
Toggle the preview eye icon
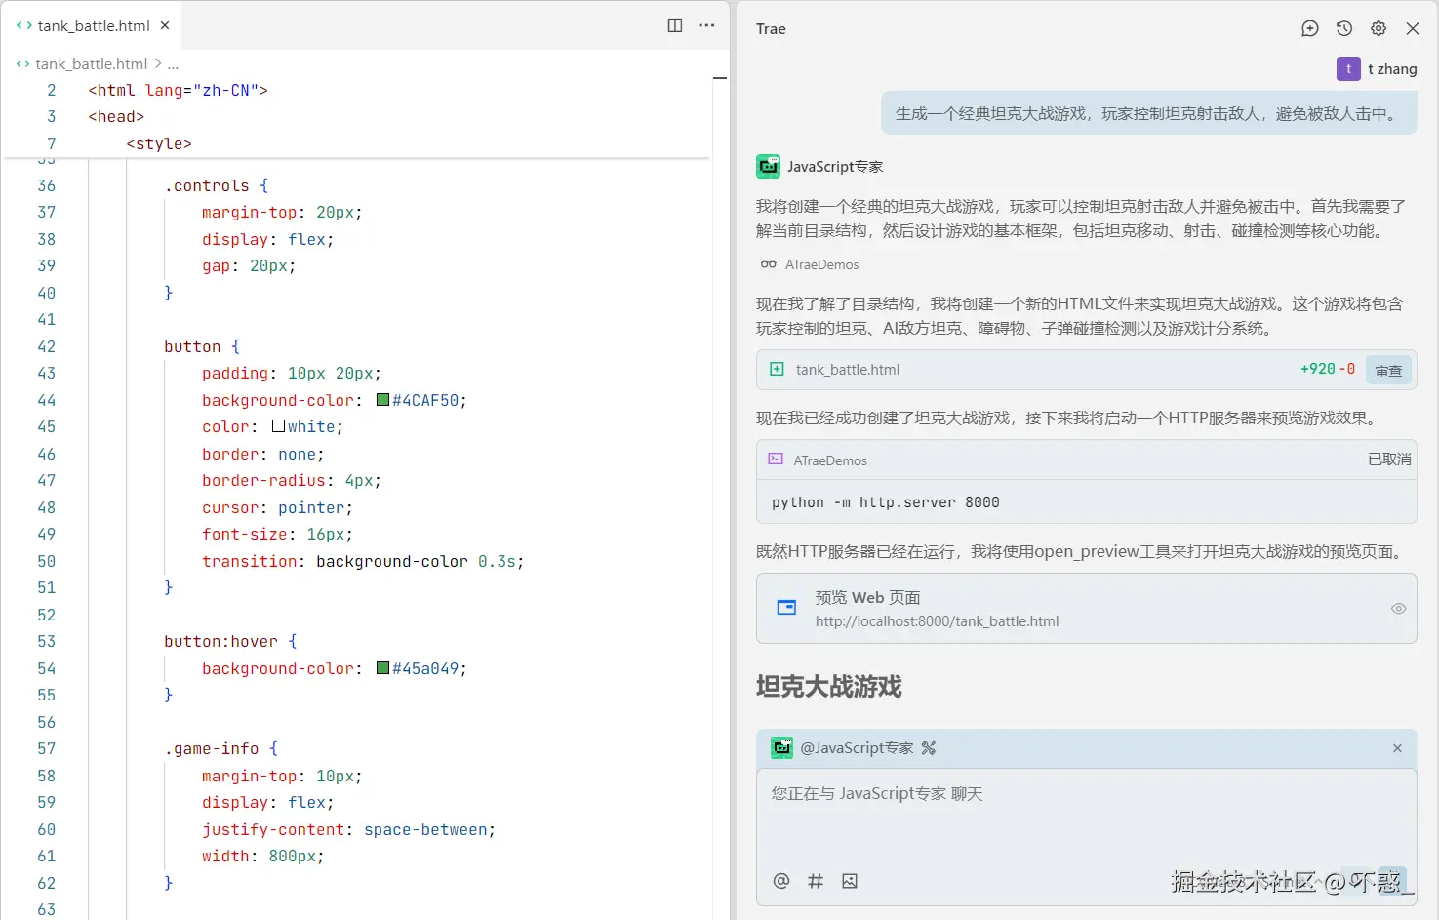point(1398,609)
